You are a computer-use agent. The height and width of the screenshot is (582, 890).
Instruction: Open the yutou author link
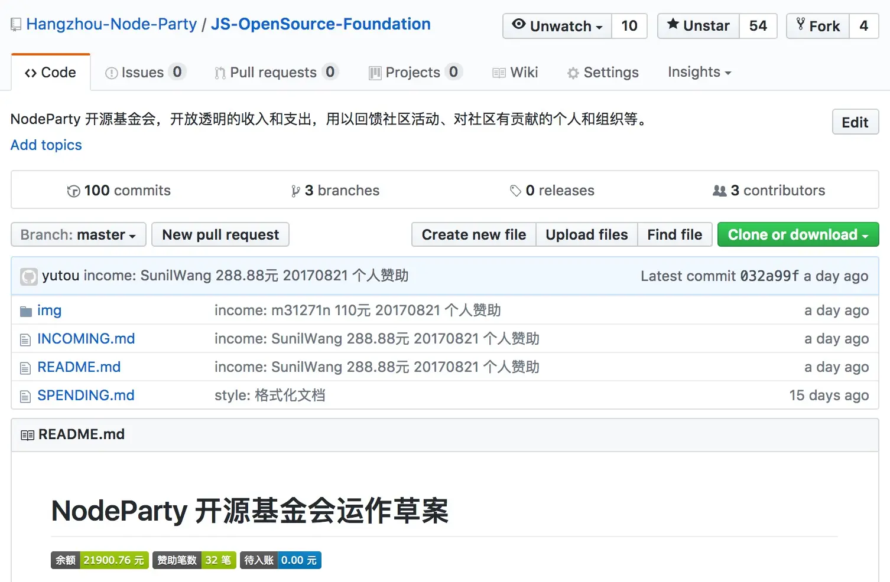(x=61, y=276)
